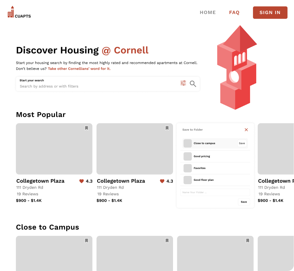Image resolution: width=294 pixels, height=271 pixels.
Task: Click the bottom Save button in popup
Action: coord(244,202)
